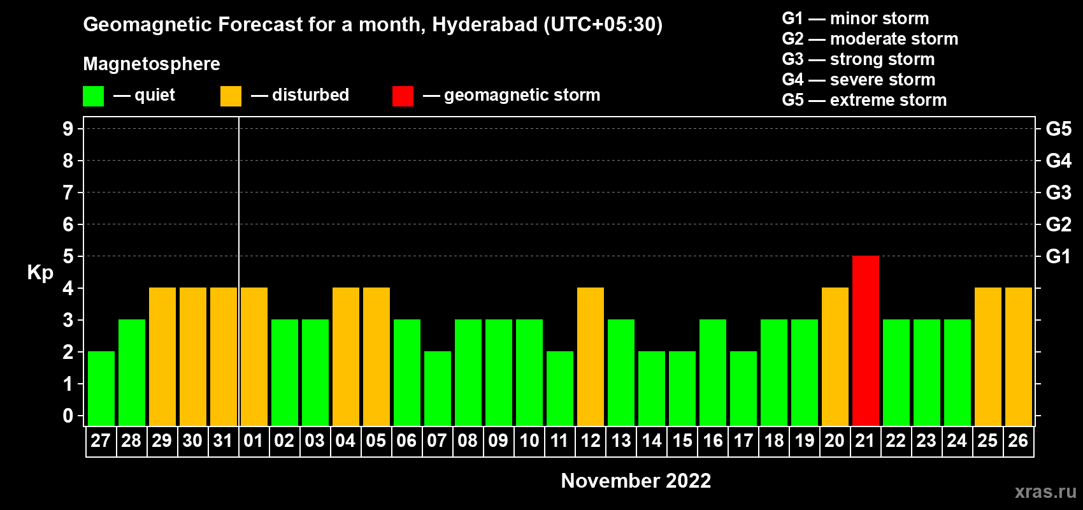Screen dimensions: 1083x510
Task: Select the orange bar for day 29
Action: (162, 356)
